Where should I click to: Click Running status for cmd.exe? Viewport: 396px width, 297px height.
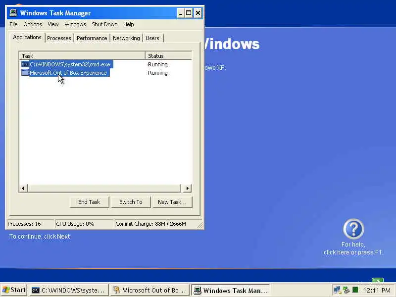pos(158,64)
